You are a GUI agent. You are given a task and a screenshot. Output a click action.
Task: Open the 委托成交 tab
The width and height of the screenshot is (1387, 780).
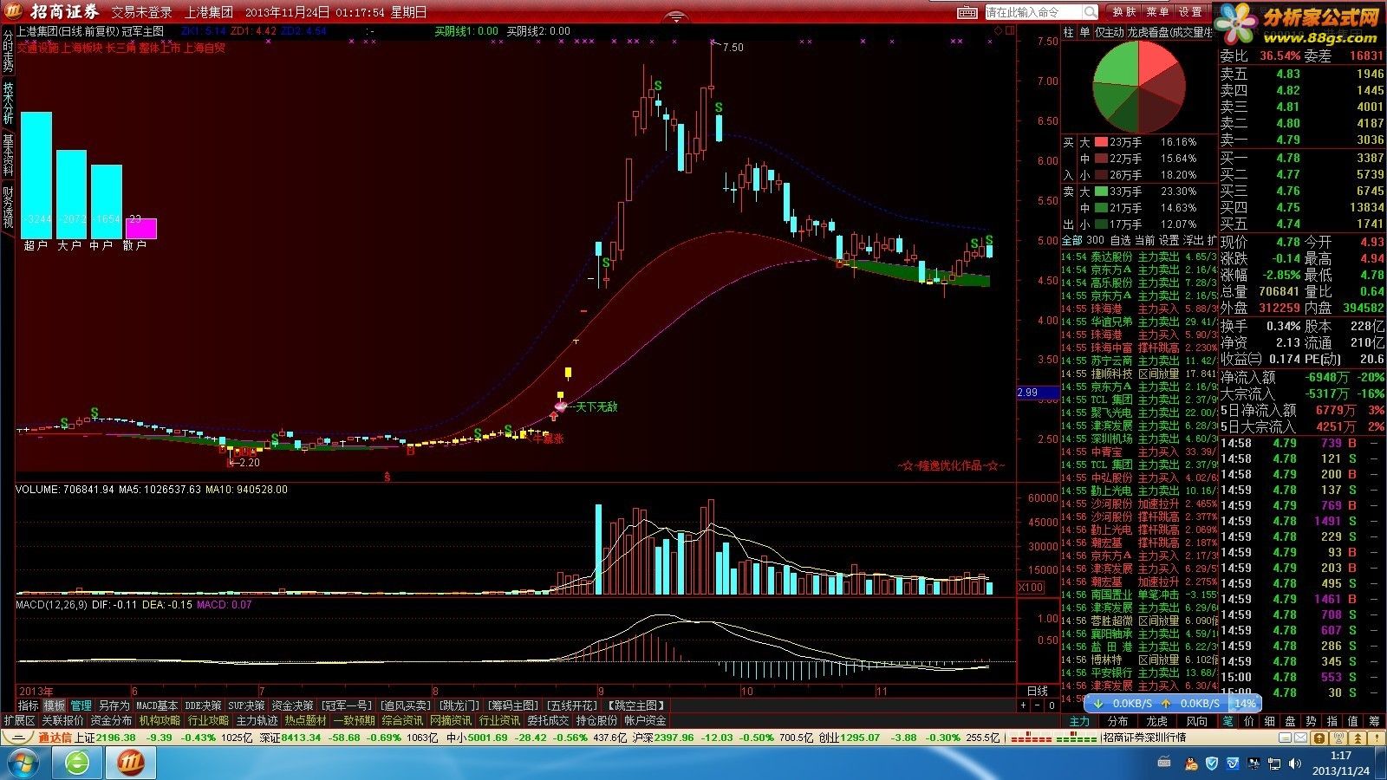[x=548, y=721]
